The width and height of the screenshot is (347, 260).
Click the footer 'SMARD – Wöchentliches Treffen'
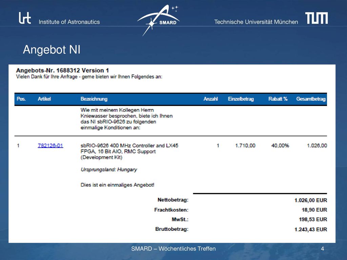pyautogui.click(x=173, y=249)
